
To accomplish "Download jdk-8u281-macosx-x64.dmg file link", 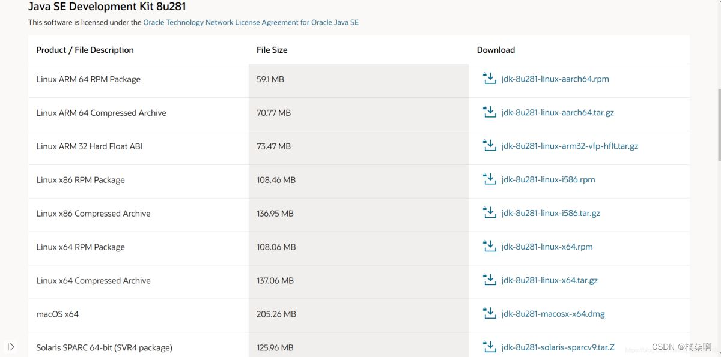I will pos(553,314).
